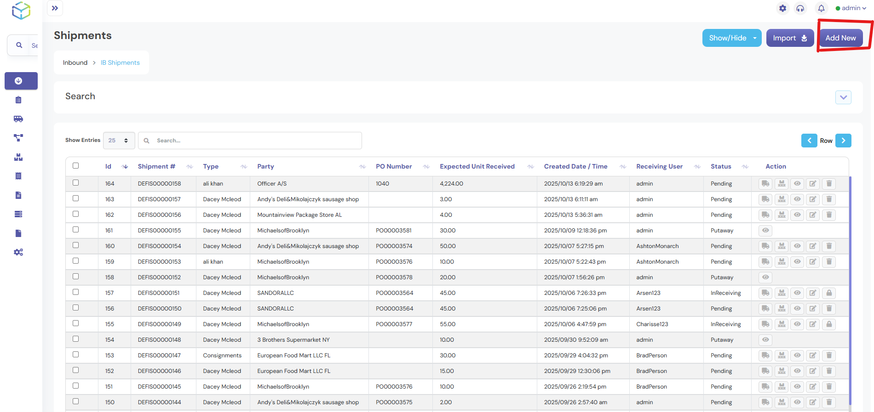Delete shipment DEFIS00000158 with trash icon
The height and width of the screenshot is (412, 874).
[x=829, y=184]
